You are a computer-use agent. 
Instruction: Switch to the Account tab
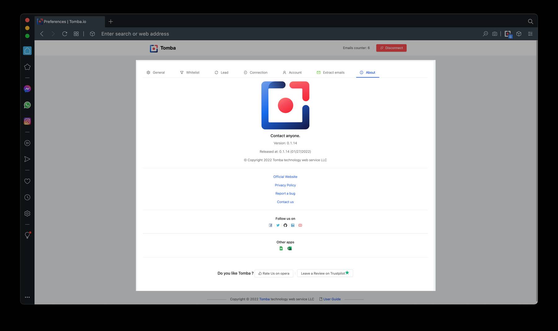click(x=292, y=73)
